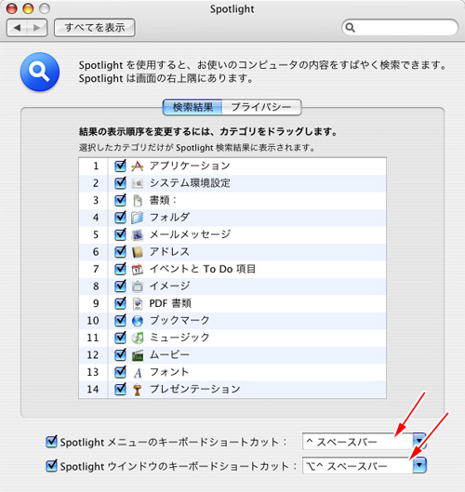Image resolution: width=465 pixels, height=492 pixels.
Task: Go back with the left arrow button
Action: click(17, 28)
